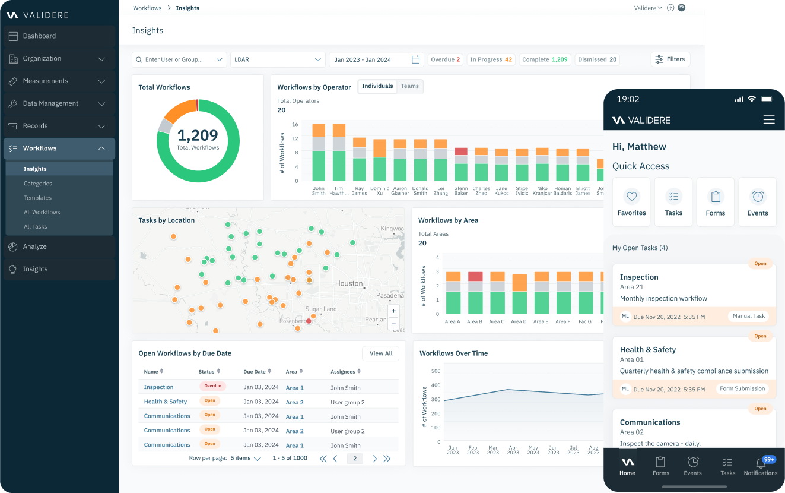This screenshot has height=493, width=785.
Task: Click the user avatar icon
Action: [682, 8]
